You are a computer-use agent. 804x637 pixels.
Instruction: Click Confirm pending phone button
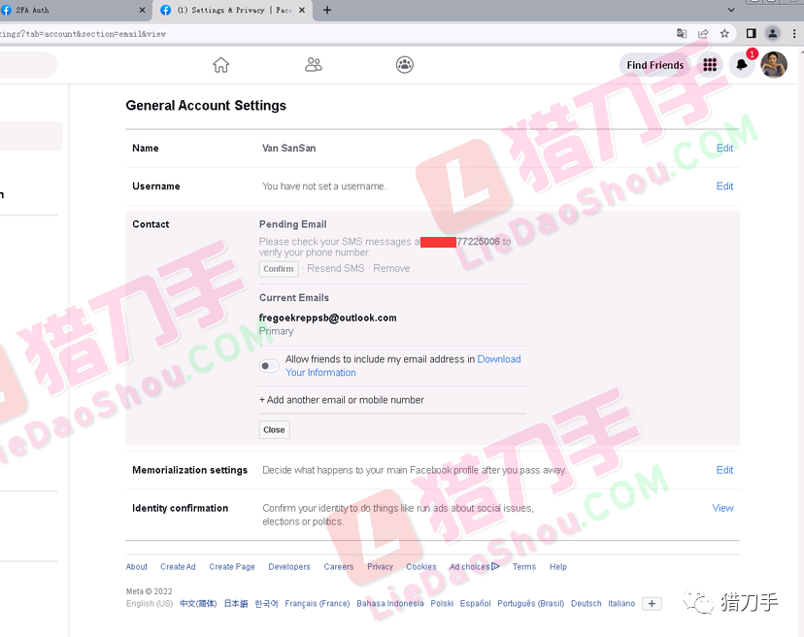279,269
